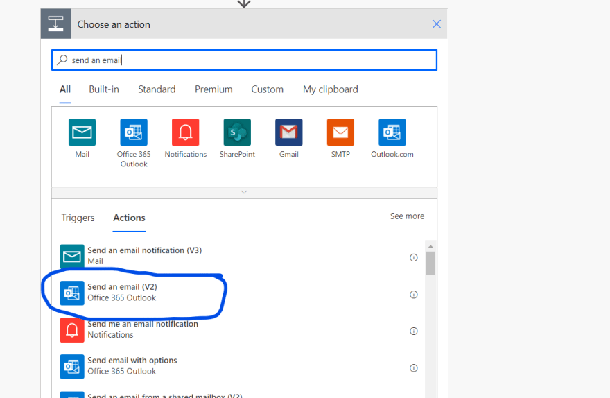Switch to the Triggers tab
The width and height of the screenshot is (610, 398).
(78, 218)
